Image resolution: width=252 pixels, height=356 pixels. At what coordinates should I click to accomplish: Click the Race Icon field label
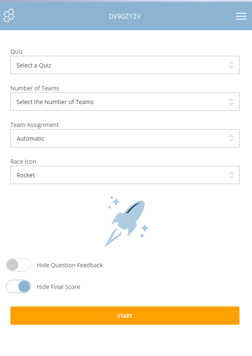click(x=23, y=162)
